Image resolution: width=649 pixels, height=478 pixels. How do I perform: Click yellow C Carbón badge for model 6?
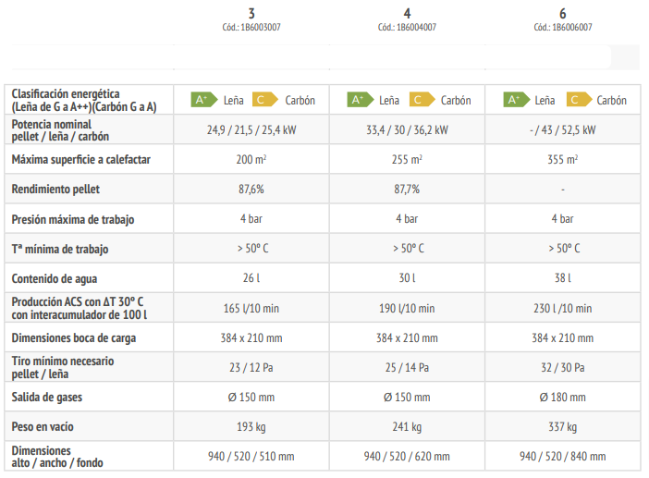tap(579, 100)
